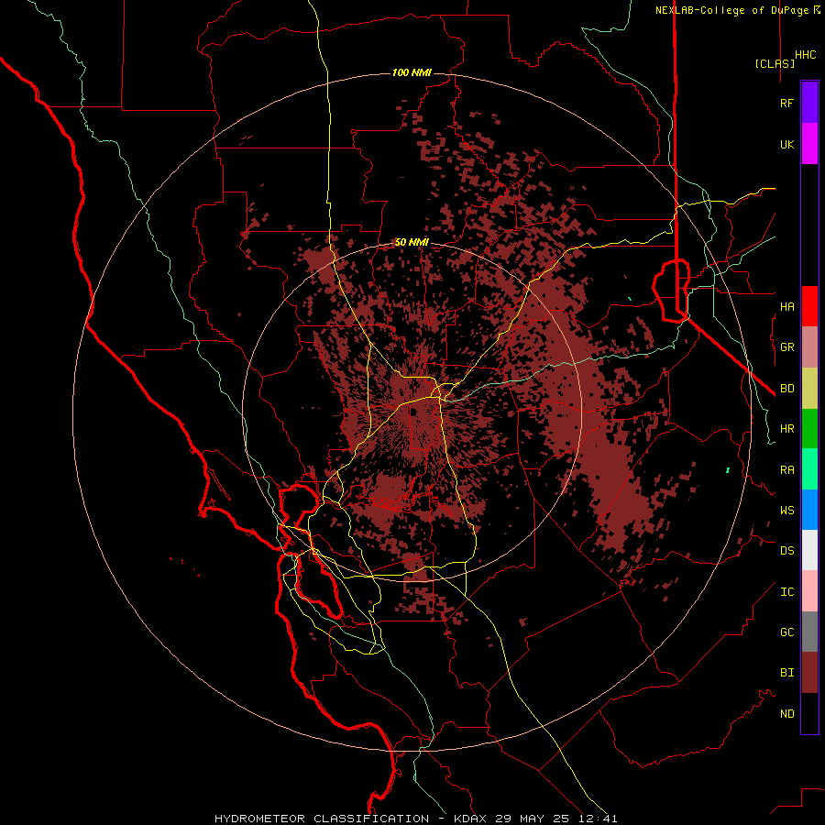This screenshot has width=825, height=825.
Task: Click the radar site center point
Action: pos(413,412)
